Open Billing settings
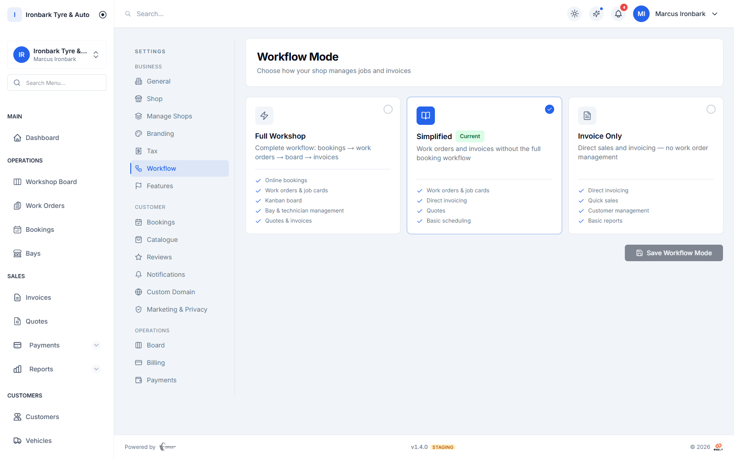Viewport: 734px width, 459px height. click(179, 363)
